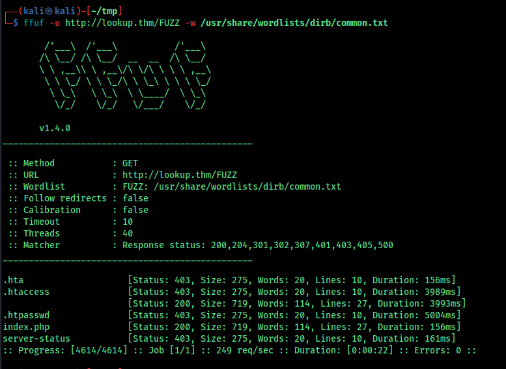Screen dimensions: 506x369
Task: Click the Method GET line
Action: click(73, 163)
